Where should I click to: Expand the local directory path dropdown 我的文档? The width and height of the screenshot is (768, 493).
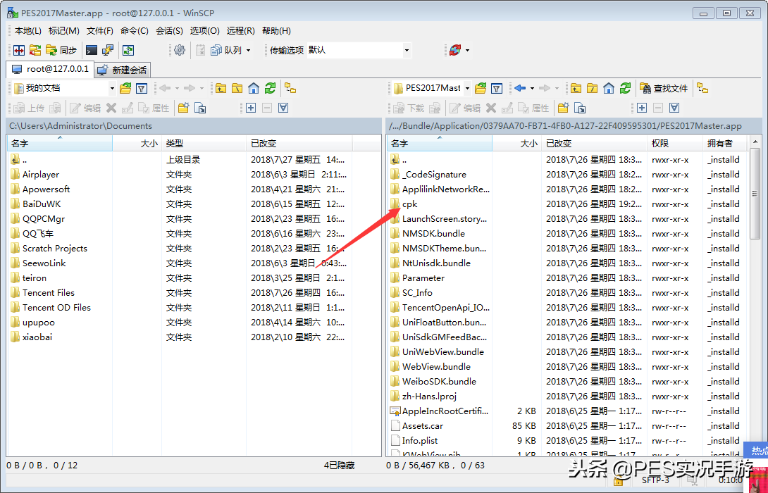click(111, 89)
